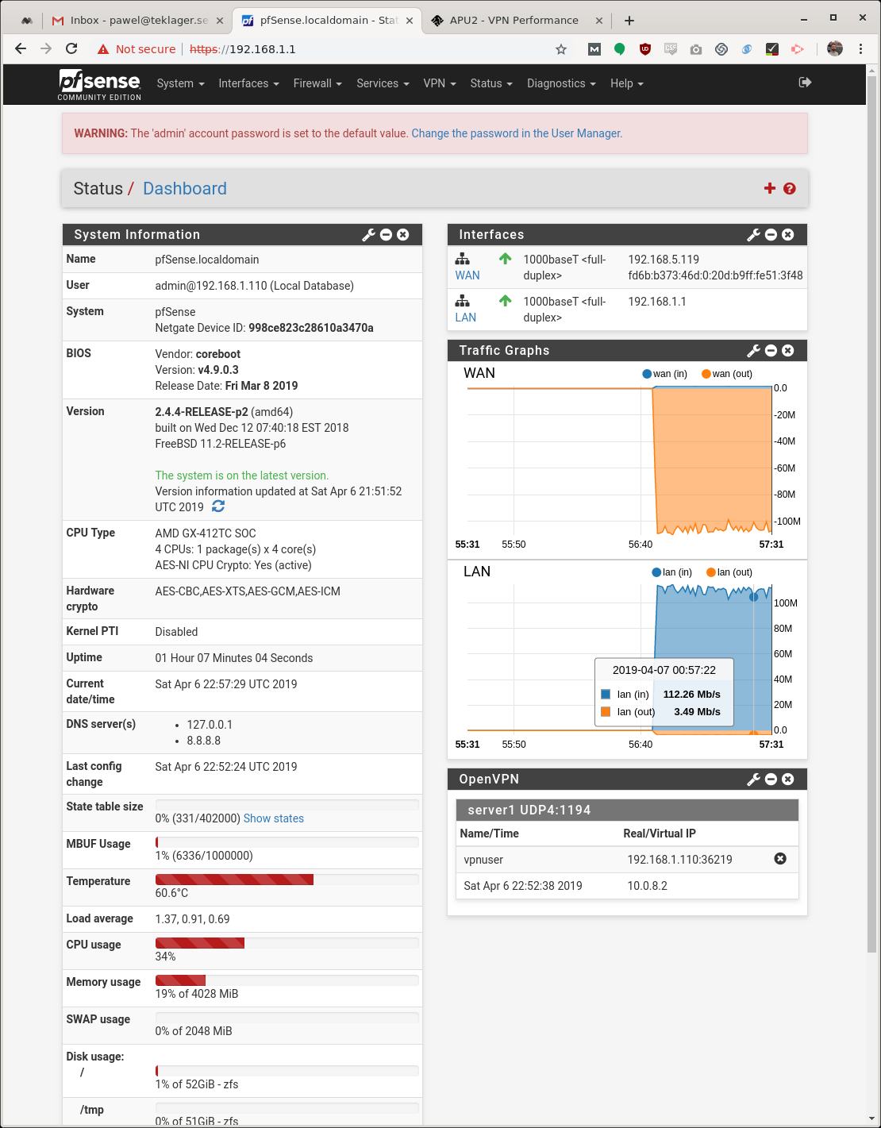Kill vpnuser client connection
The width and height of the screenshot is (881, 1128).
[780, 859]
